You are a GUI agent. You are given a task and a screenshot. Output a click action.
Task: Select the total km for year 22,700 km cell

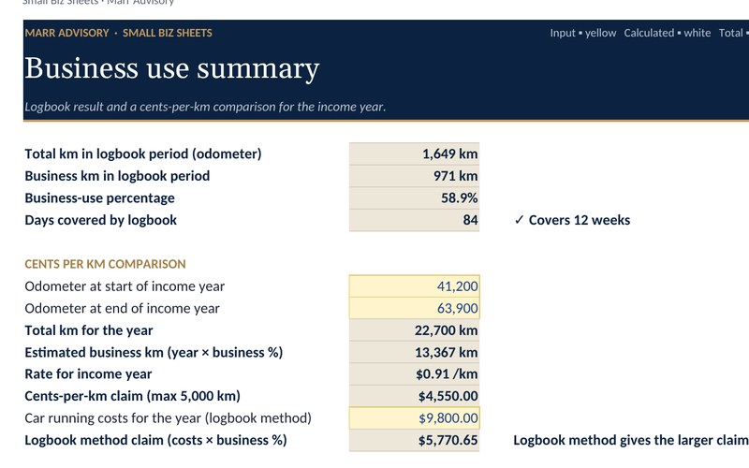point(414,330)
